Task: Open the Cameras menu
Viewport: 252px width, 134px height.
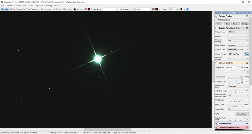Action: pyautogui.click(x=9, y=6)
